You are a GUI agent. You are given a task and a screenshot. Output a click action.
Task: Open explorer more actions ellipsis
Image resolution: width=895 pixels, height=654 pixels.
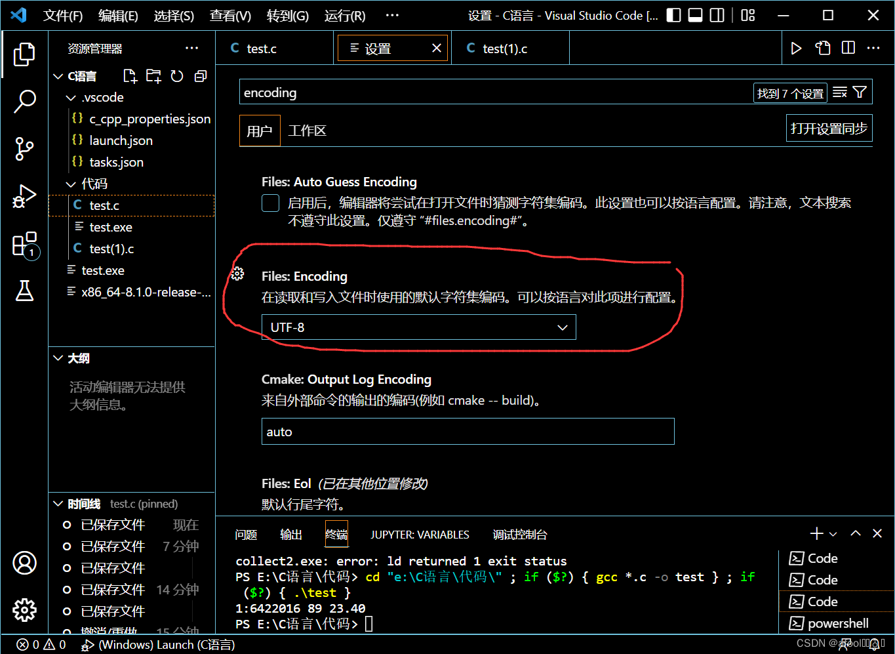(x=191, y=48)
